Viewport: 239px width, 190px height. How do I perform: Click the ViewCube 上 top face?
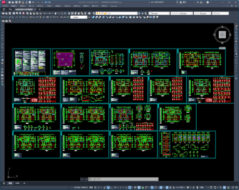(222, 34)
